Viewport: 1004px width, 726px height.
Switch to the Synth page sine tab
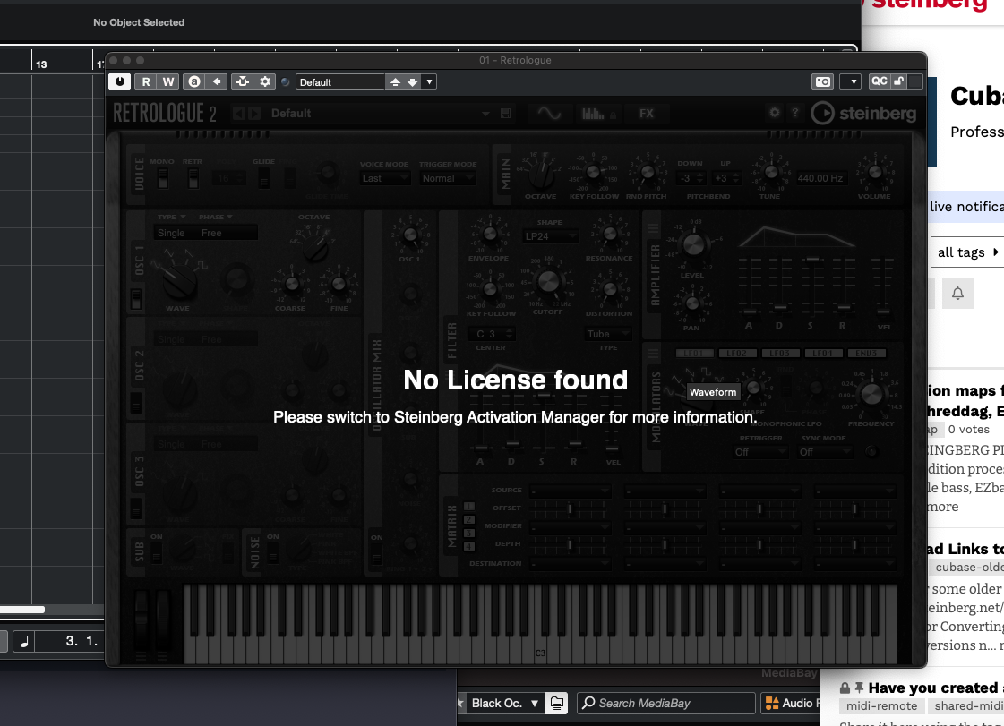(x=549, y=114)
